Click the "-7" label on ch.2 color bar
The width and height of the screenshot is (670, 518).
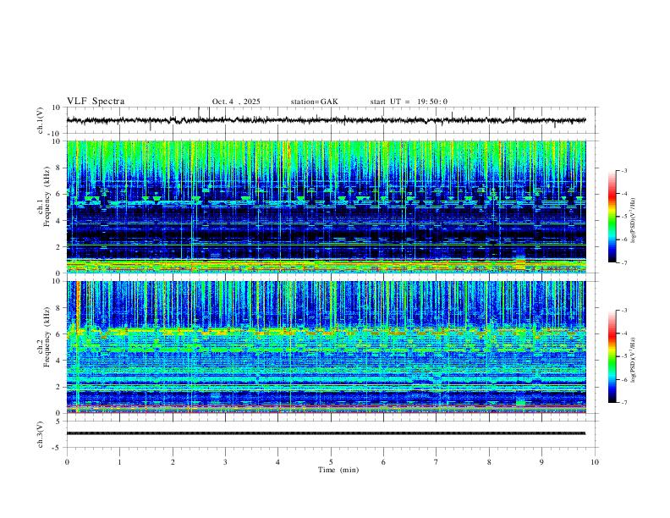point(624,403)
